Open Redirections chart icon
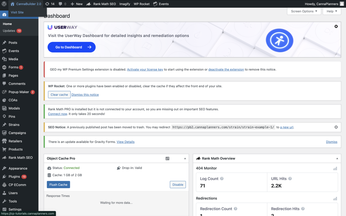The width and height of the screenshot is (346, 216). tap(335, 199)
